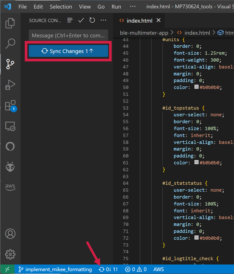Open the GitHub view in activity bar
This screenshot has width=234, height=274.
10,147
